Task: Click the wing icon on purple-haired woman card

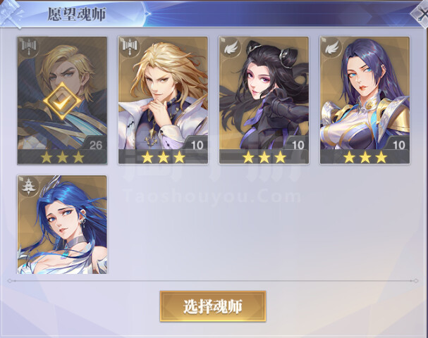Action: [x=331, y=49]
